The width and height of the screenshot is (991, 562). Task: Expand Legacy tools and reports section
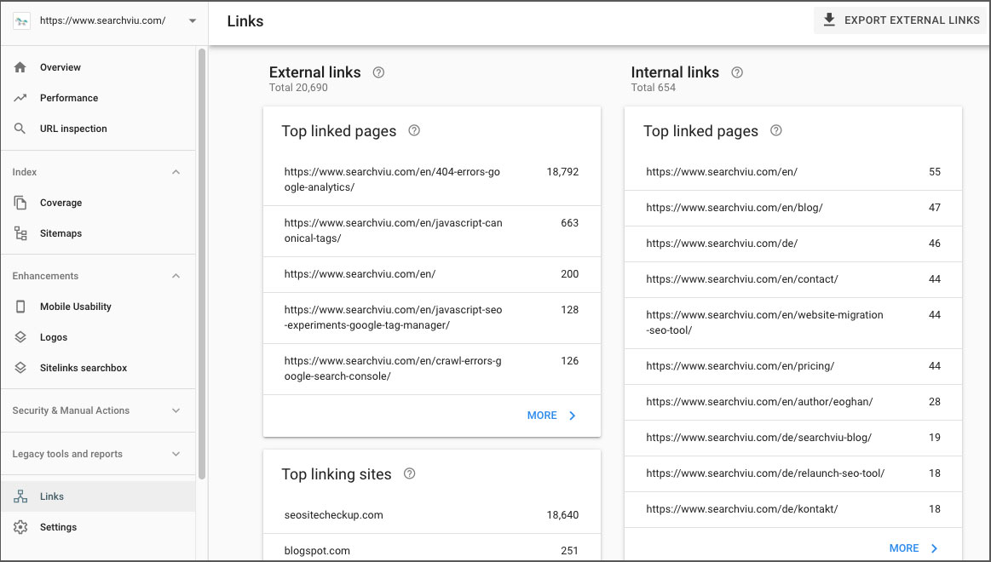(176, 454)
